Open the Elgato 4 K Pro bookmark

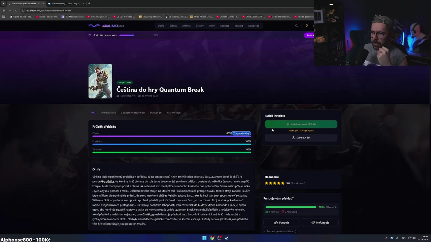pos(21,16)
